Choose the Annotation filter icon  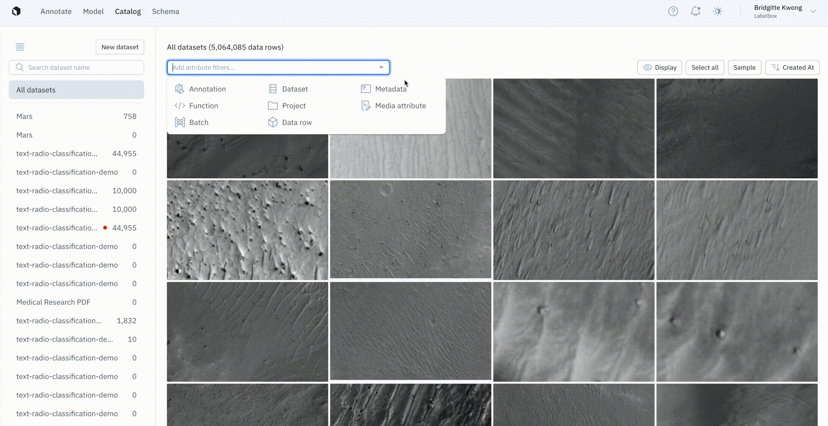[x=179, y=89]
